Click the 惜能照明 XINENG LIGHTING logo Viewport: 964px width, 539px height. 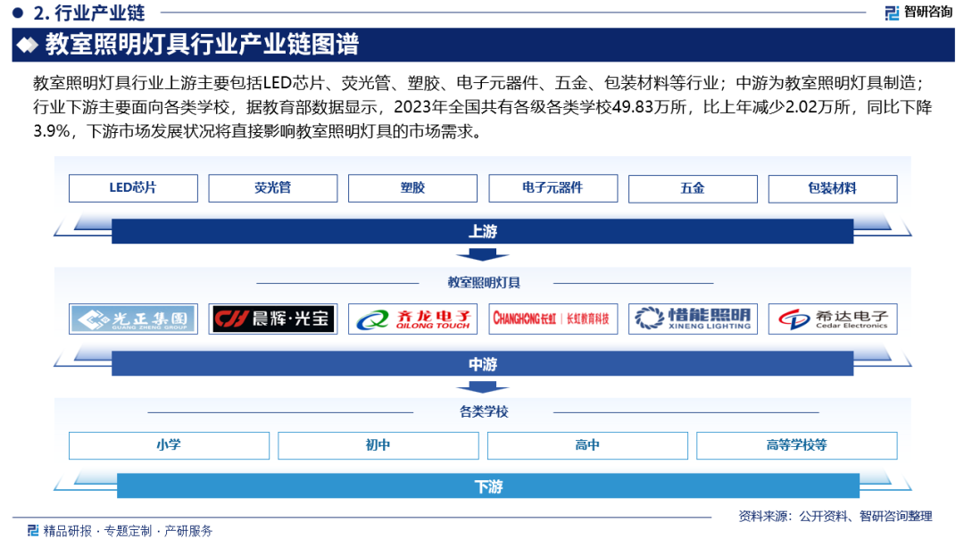coord(693,319)
